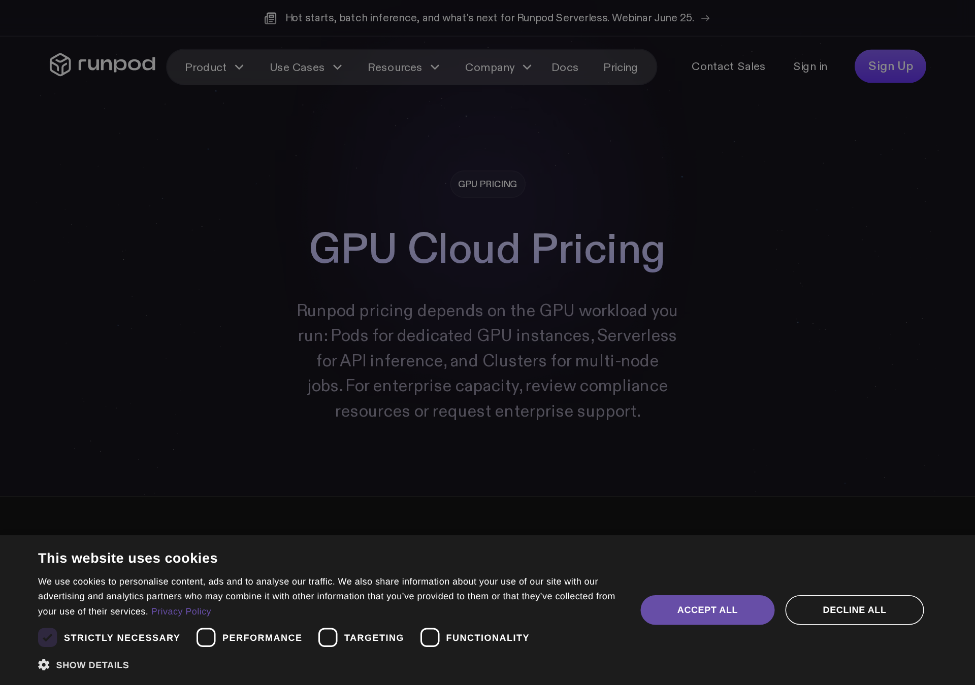Open the Contact Sales link
This screenshot has width=975, height=685.
[x=728, y=66]
